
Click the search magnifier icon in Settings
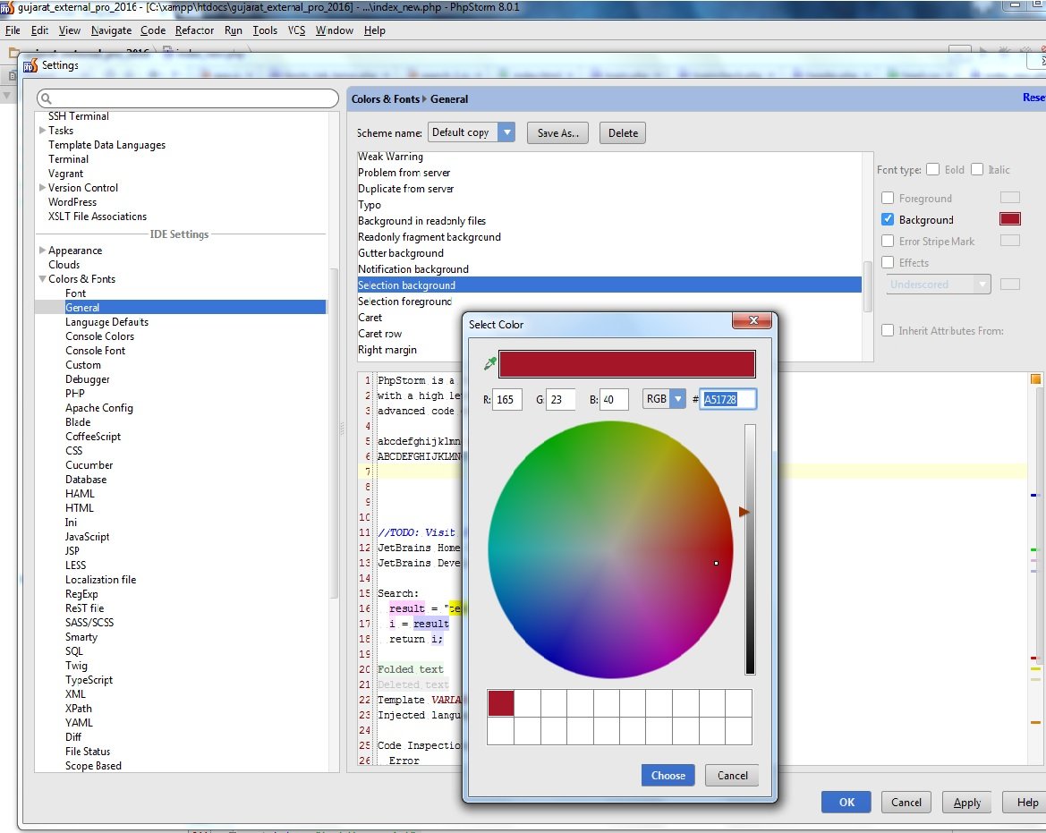tap(47, 98)
